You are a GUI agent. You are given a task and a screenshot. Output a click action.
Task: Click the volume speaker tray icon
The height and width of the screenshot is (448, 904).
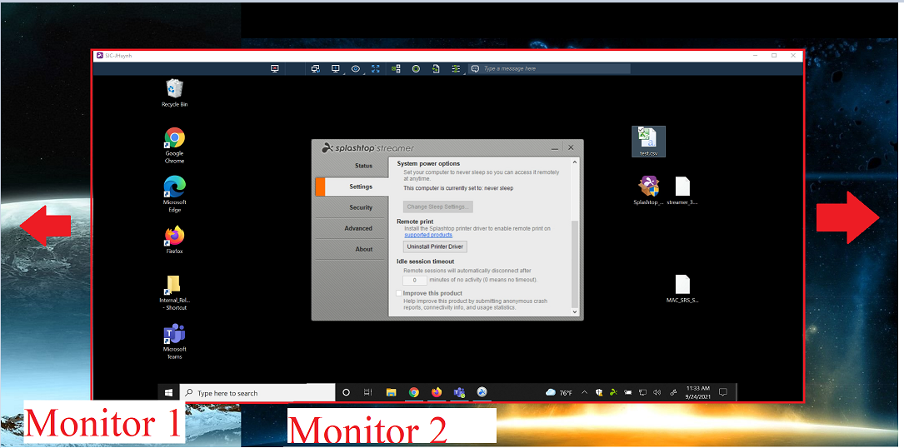click(x=657, y=393)
